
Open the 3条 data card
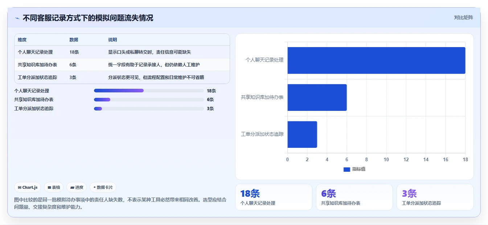435,197
